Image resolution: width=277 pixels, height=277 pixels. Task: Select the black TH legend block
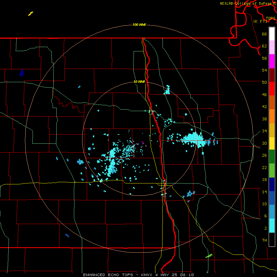tap(272, 239)
